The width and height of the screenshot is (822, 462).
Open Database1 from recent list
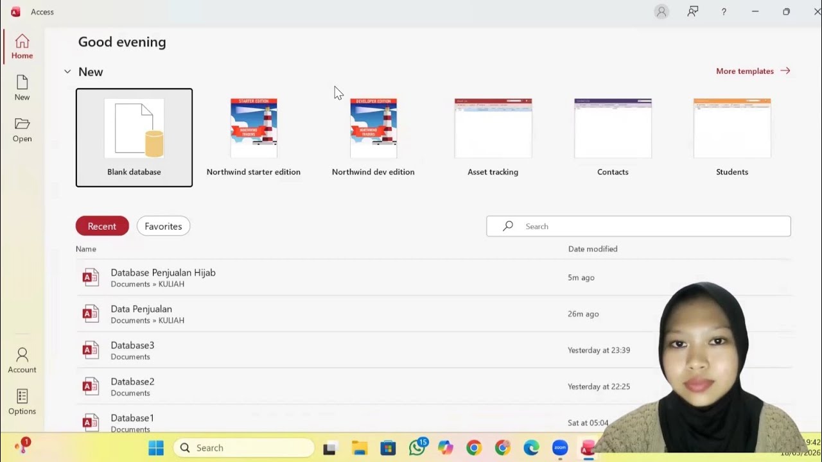[x=433, y=419]
